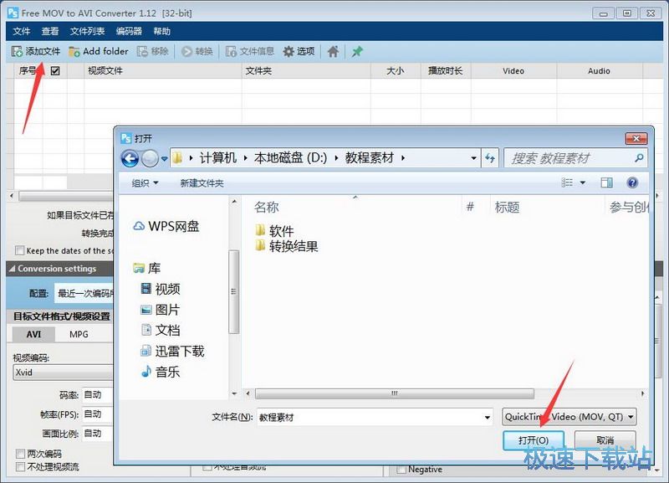Click the 搜索 教程素材 search field

(573, 157)
